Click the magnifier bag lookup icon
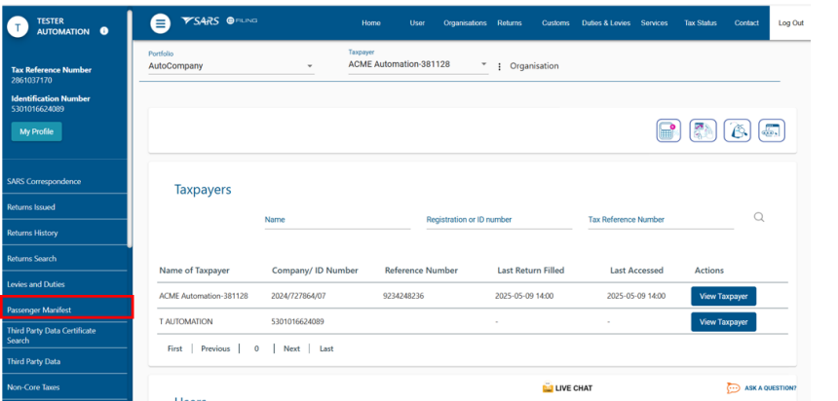This screenshot has width=838, height=401. [x=737, y=131]
